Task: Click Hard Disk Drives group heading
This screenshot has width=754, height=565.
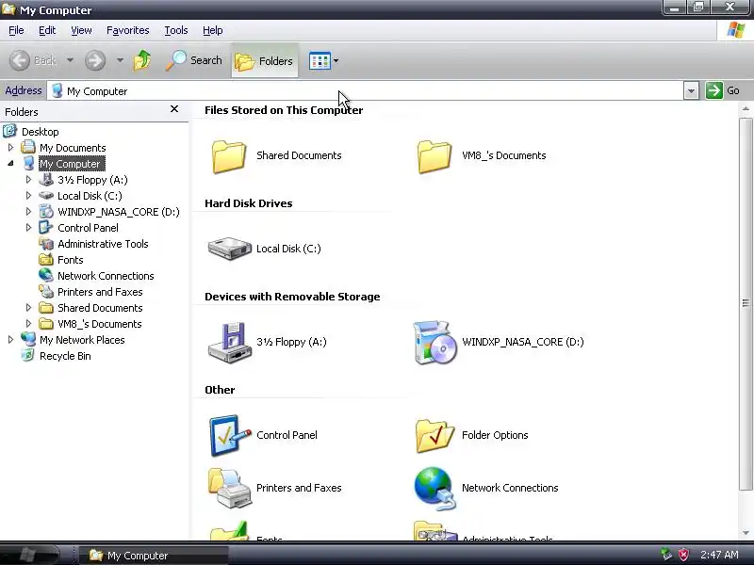Action: 249,203
